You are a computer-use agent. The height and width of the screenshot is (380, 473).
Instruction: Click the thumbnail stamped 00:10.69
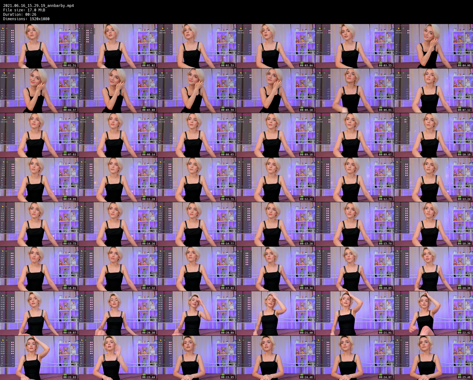click(x=39, y=180)
